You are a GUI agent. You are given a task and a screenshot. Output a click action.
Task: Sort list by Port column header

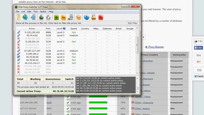[48, 28]
